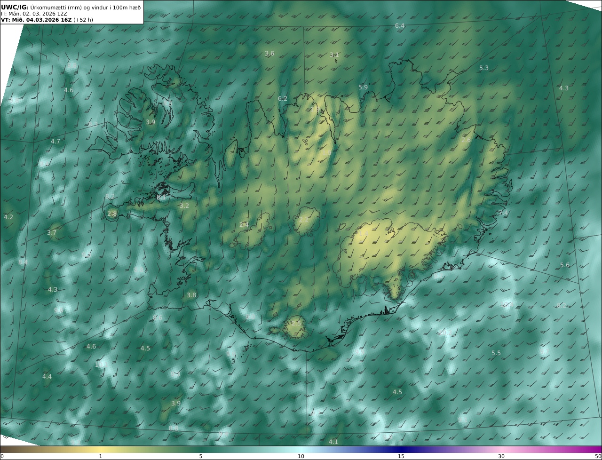
Task: Click the 3.6 value label
Action: 269,54
